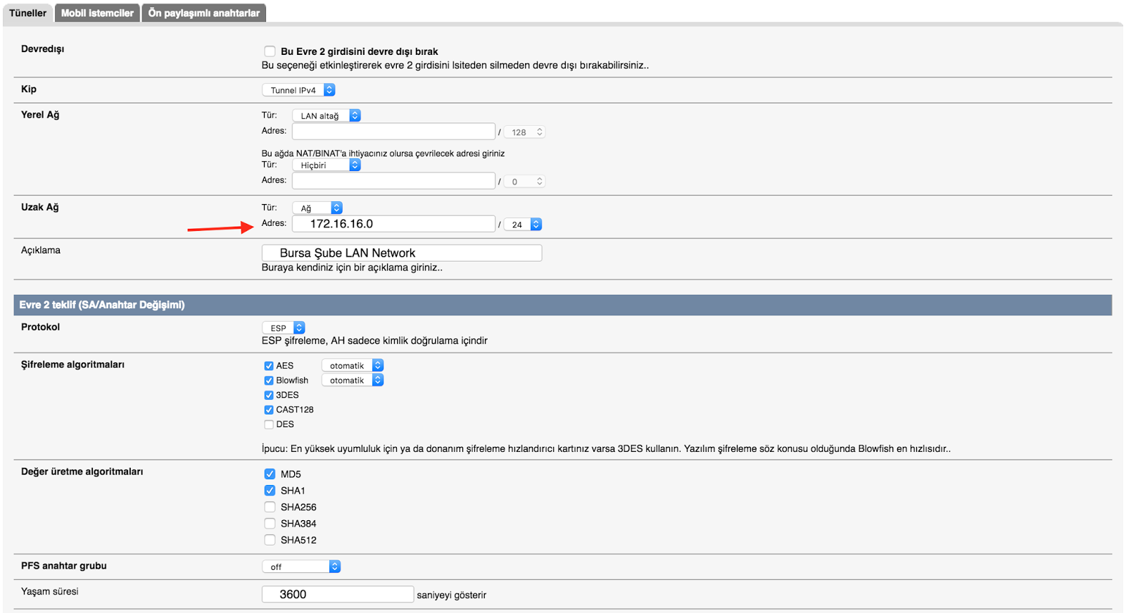Click the Yaşam süresi 3600 field
The width and height of the screenshot is (1126, 613).
click(x=337, y=594)
